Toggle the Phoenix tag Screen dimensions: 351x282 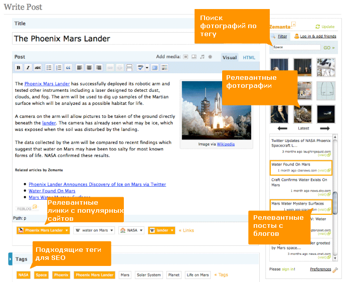pos(61,275)
